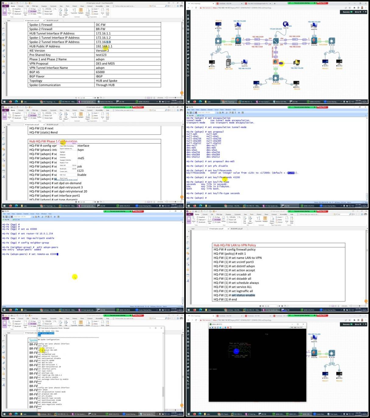Image resolution: width=370 pixels, height=418 pixels.
Task: Click Highlight tool in LAN to VPN Policy PDF window
Action: tap(265, 219)
